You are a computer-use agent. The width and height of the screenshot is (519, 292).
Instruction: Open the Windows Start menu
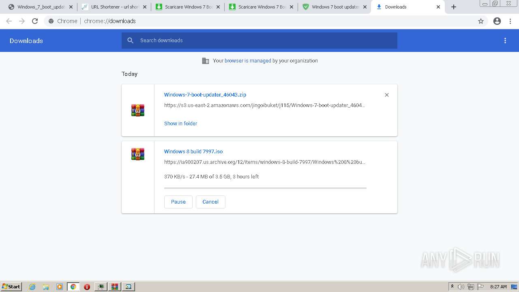(x=11, y=287)
